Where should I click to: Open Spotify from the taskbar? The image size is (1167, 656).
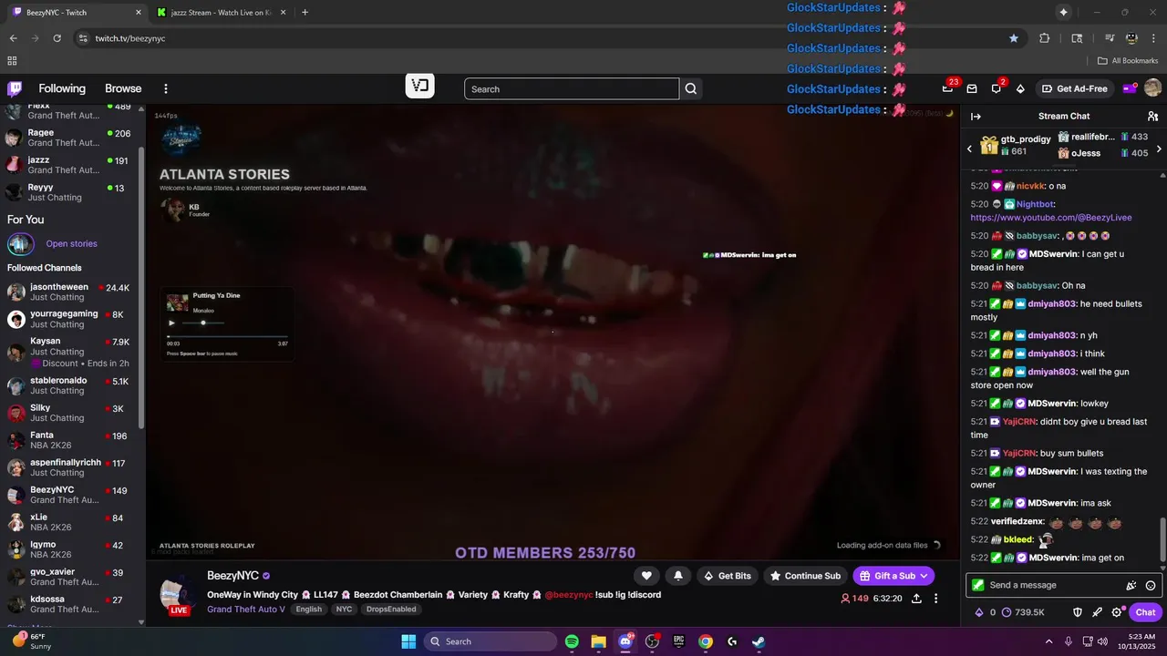click(x=572, y=641)
